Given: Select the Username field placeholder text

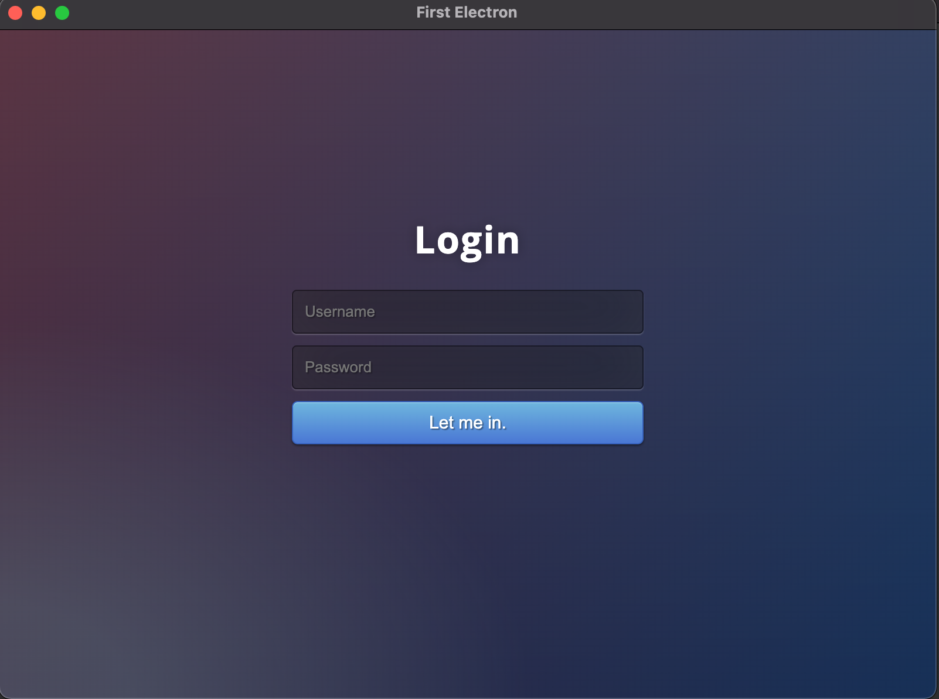Looking at the screenshot, I should [x=340, y=311].
